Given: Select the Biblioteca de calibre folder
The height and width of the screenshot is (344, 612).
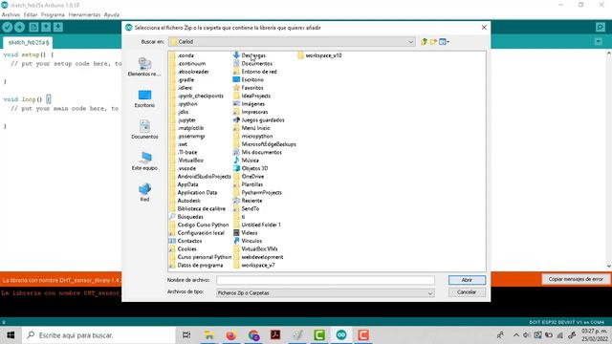Looking at the screenshot, I should (198, 208).
